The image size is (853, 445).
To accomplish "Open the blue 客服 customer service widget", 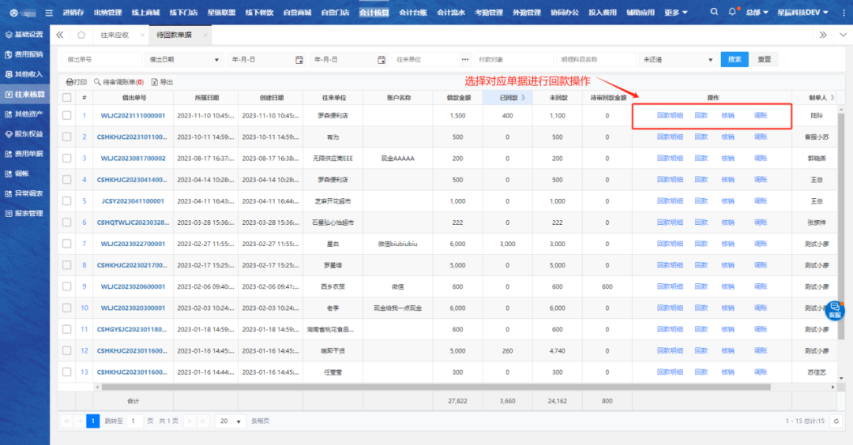I will (x=834, y=311).
